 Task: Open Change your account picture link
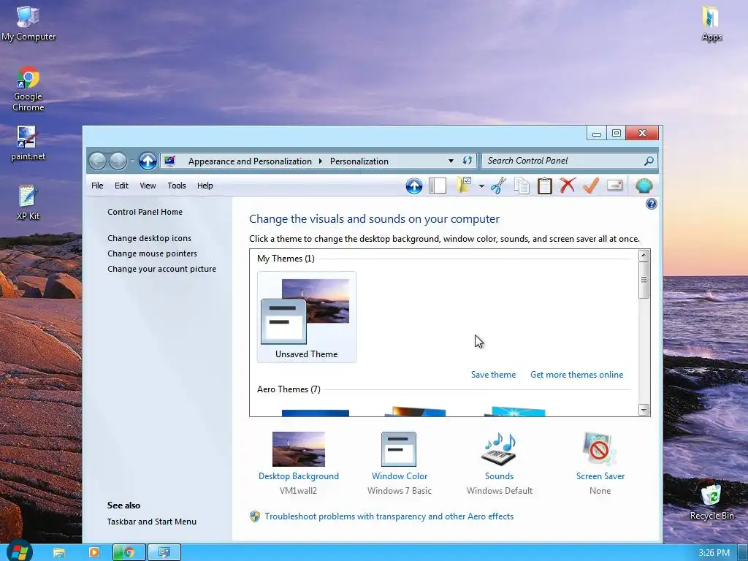click(x=161, y=269)
